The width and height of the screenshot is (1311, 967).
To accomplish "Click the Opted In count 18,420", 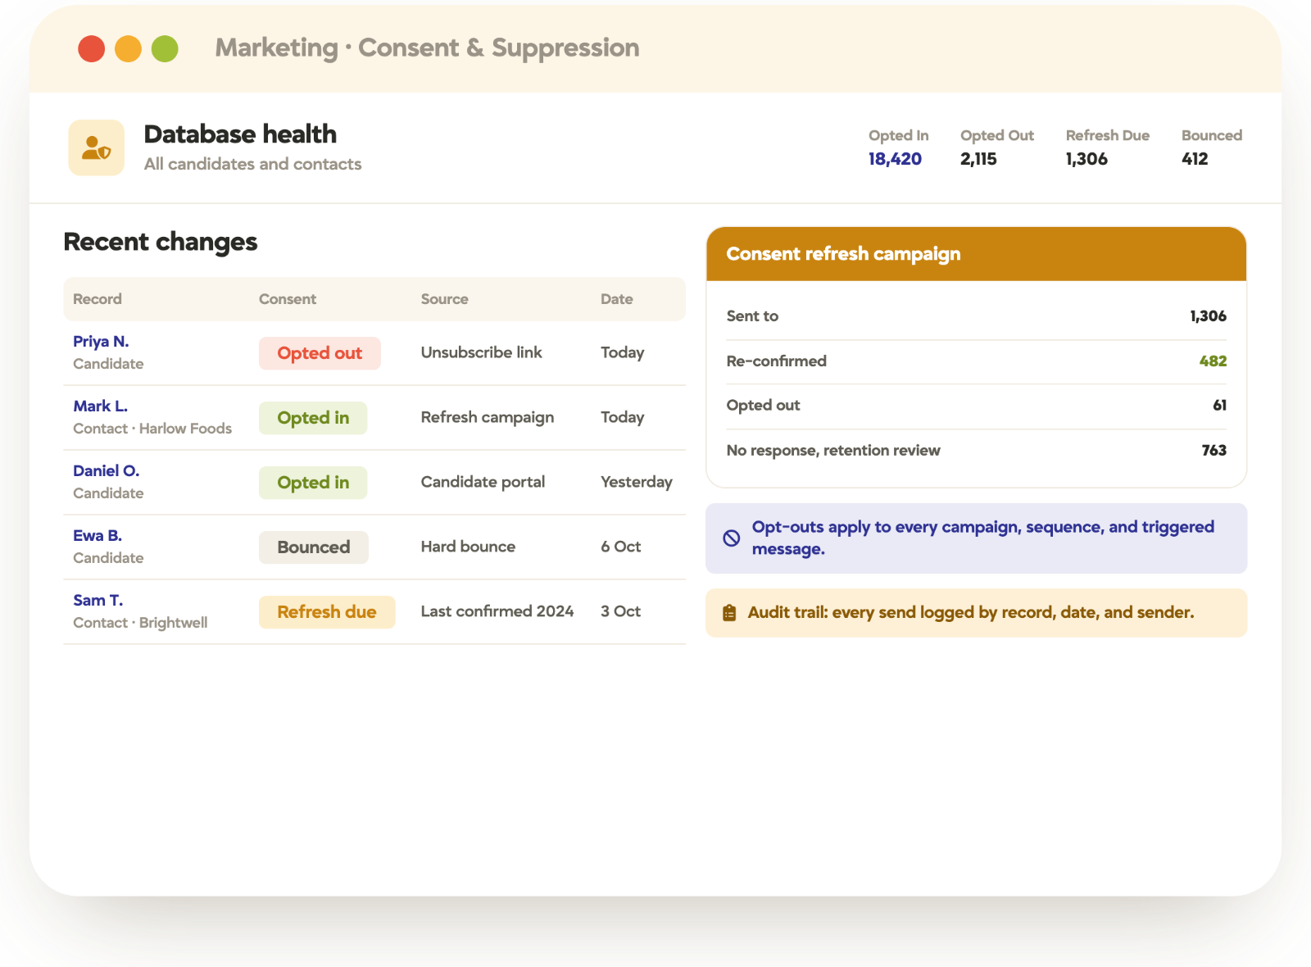I will pos(895,159).
